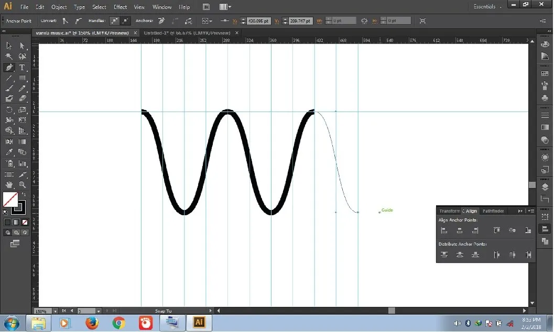Expand the Tools panel double-arrow

pyautogui.click(x=4, y=31)
